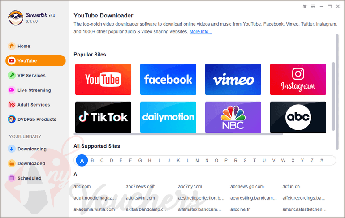Open the dailymotion popular site tile
This screenshot has height=218, width=345.
pos(168,117)
